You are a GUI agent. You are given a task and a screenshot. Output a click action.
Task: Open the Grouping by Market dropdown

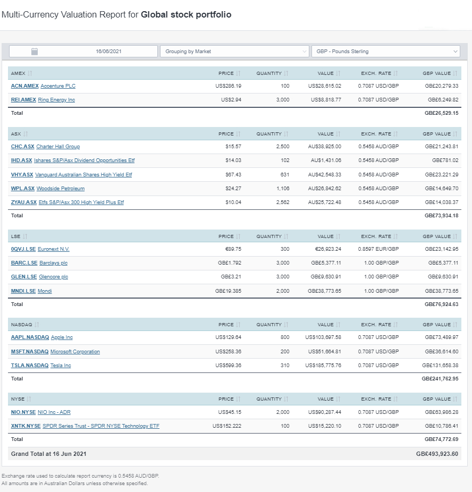pyautogui.click(x=234, y=52)
